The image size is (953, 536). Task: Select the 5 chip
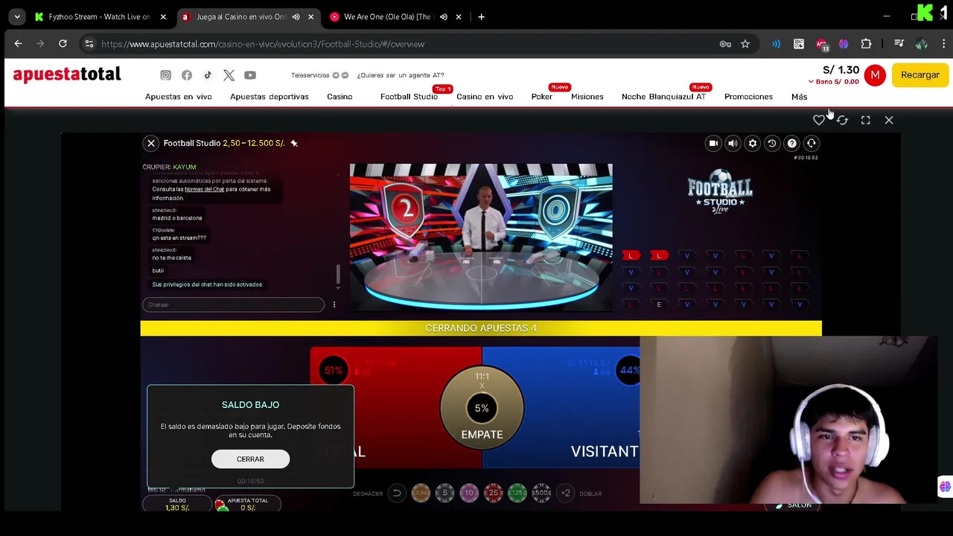[445, 493]
